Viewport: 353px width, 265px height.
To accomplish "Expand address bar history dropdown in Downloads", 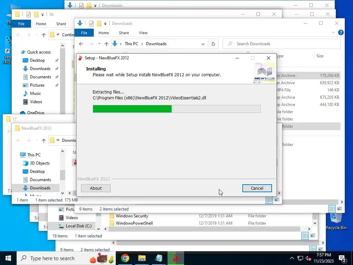I will pyautogui.click(x=203, y=44).
